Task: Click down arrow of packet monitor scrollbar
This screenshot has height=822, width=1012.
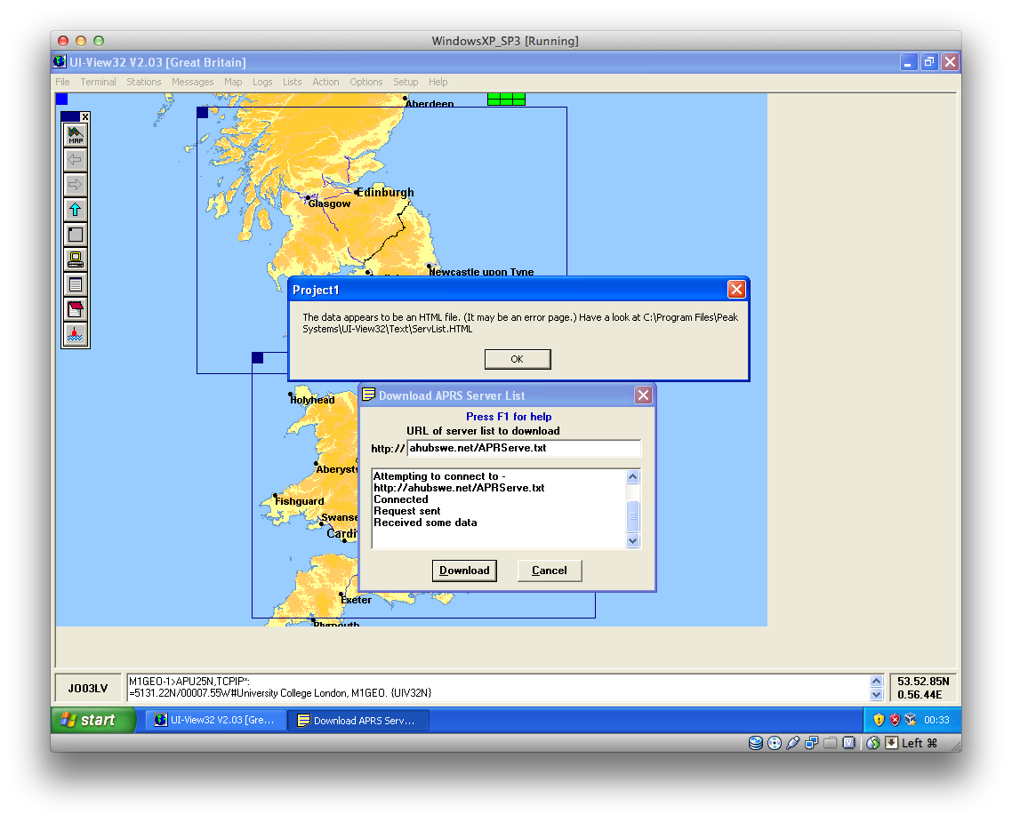Action: tap(876, 694)
